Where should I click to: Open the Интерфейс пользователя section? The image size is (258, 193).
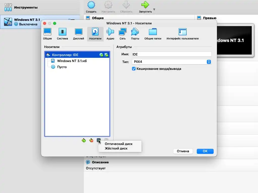click(182, 34)
